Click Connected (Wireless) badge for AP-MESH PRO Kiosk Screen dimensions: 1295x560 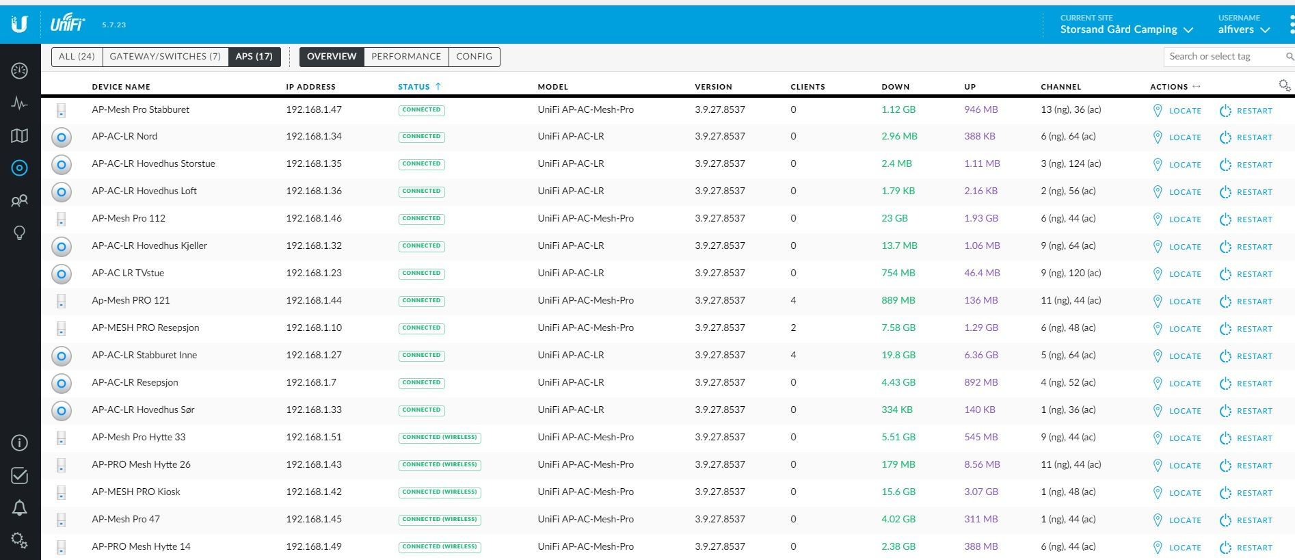pyautogui.click(x=440, y=492)
